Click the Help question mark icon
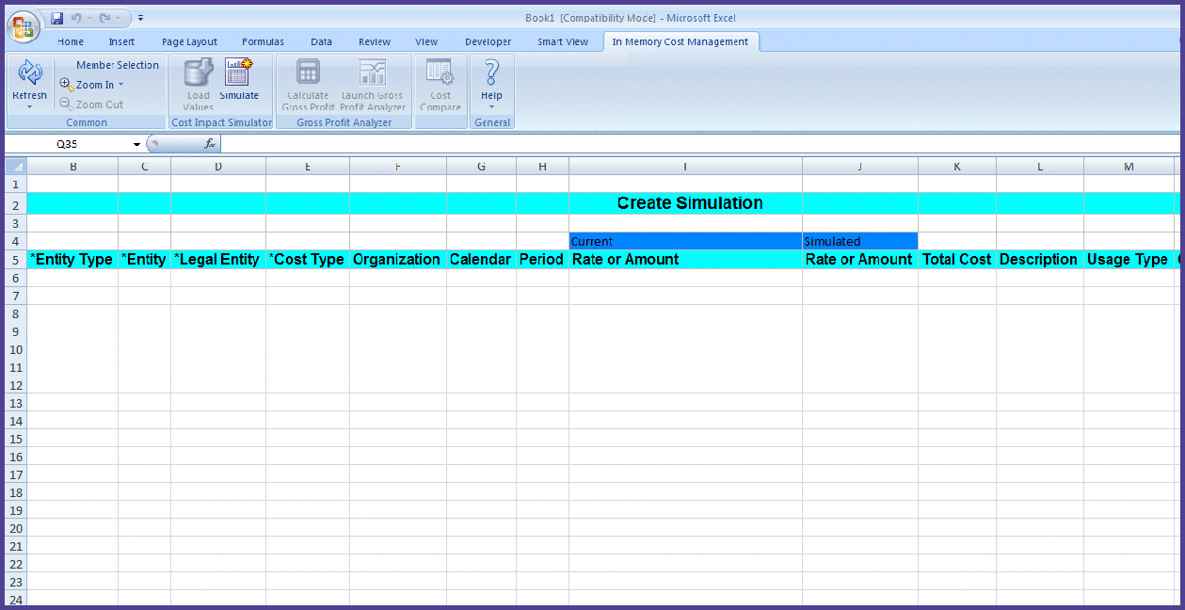This screenshot has height=610, width=1185. (x=491, y=73)
